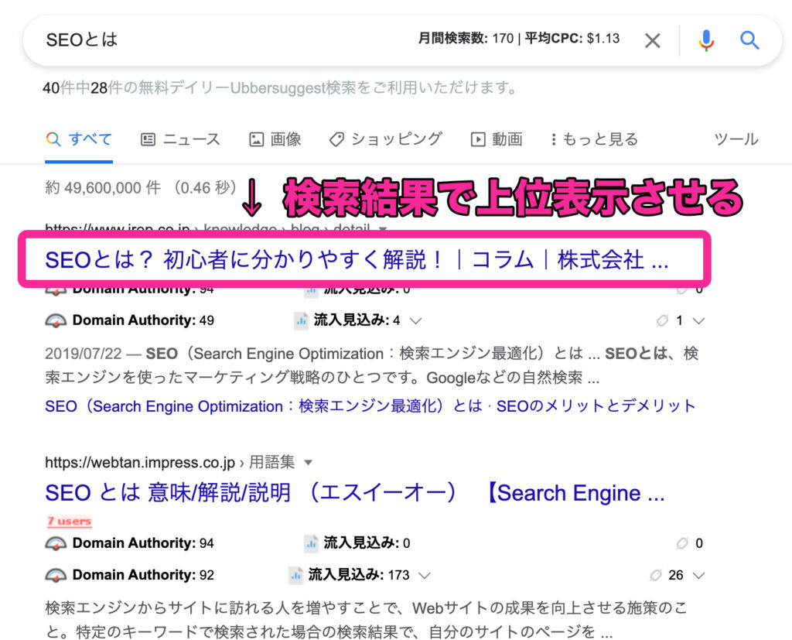Select the すべて tab
Viewport: 792px width, 640px height.
pos(79,139)
